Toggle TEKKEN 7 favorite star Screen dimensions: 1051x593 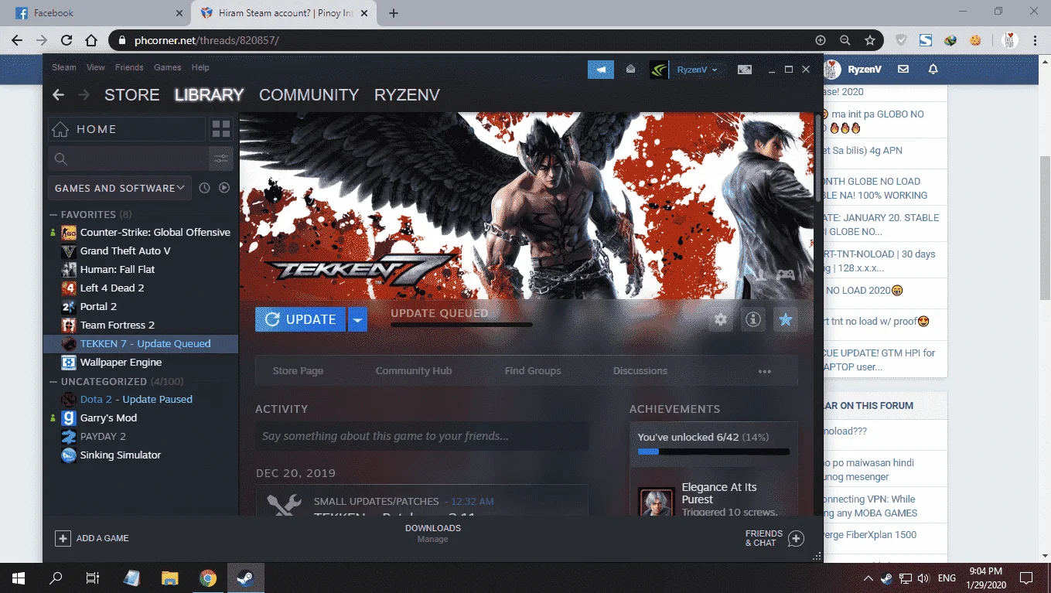[x=786, y=319]
